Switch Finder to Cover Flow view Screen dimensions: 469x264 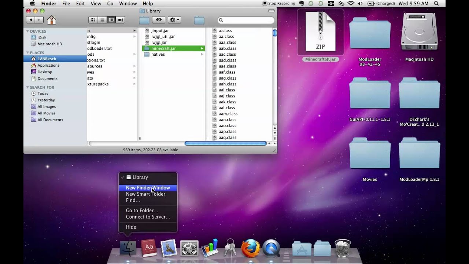pyautogui.click(x=120, y=20)
